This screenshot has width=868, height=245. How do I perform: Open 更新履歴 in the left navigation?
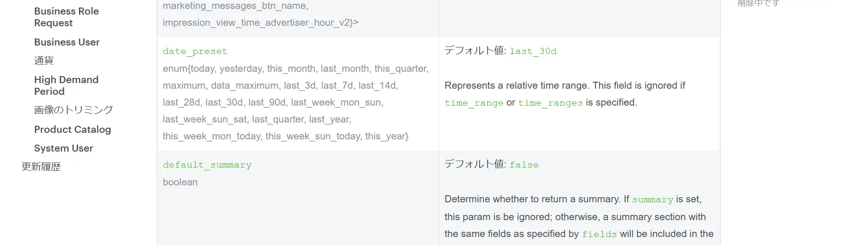41,167
